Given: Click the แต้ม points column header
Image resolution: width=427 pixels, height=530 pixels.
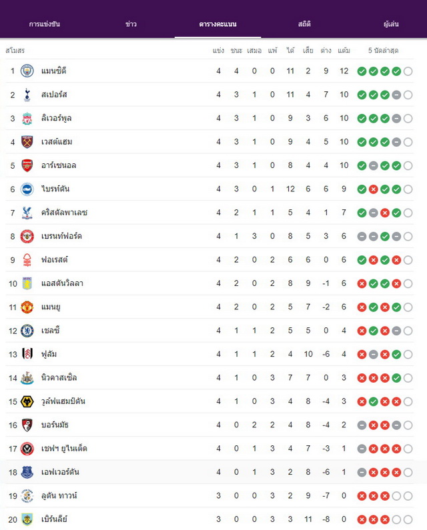Looking at the screenshot, I should click(344, 51).
